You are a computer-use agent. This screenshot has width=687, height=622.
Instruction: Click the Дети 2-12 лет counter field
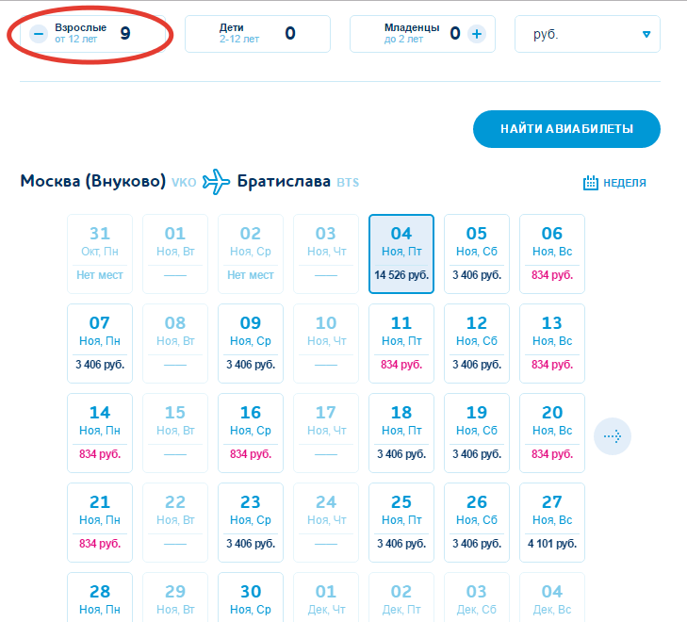257,34
